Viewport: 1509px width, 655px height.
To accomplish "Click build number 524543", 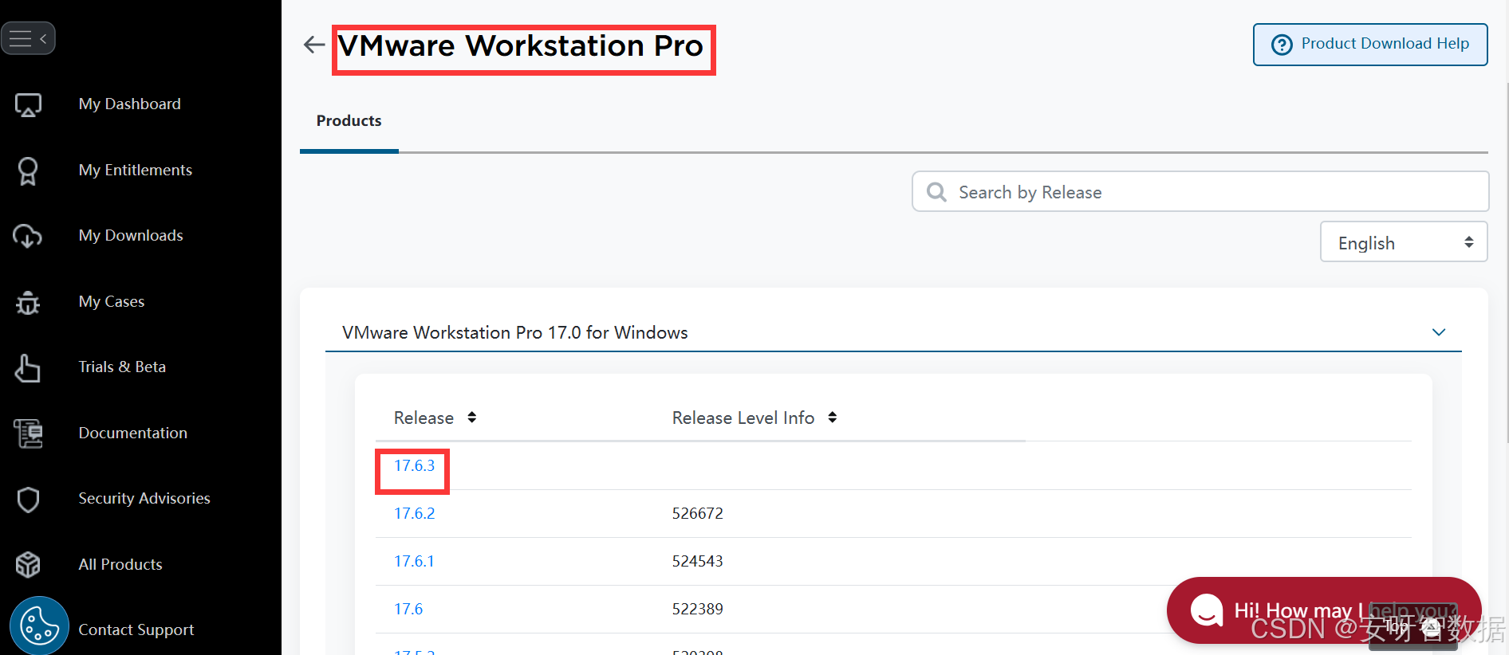I will tap(698, 562).
